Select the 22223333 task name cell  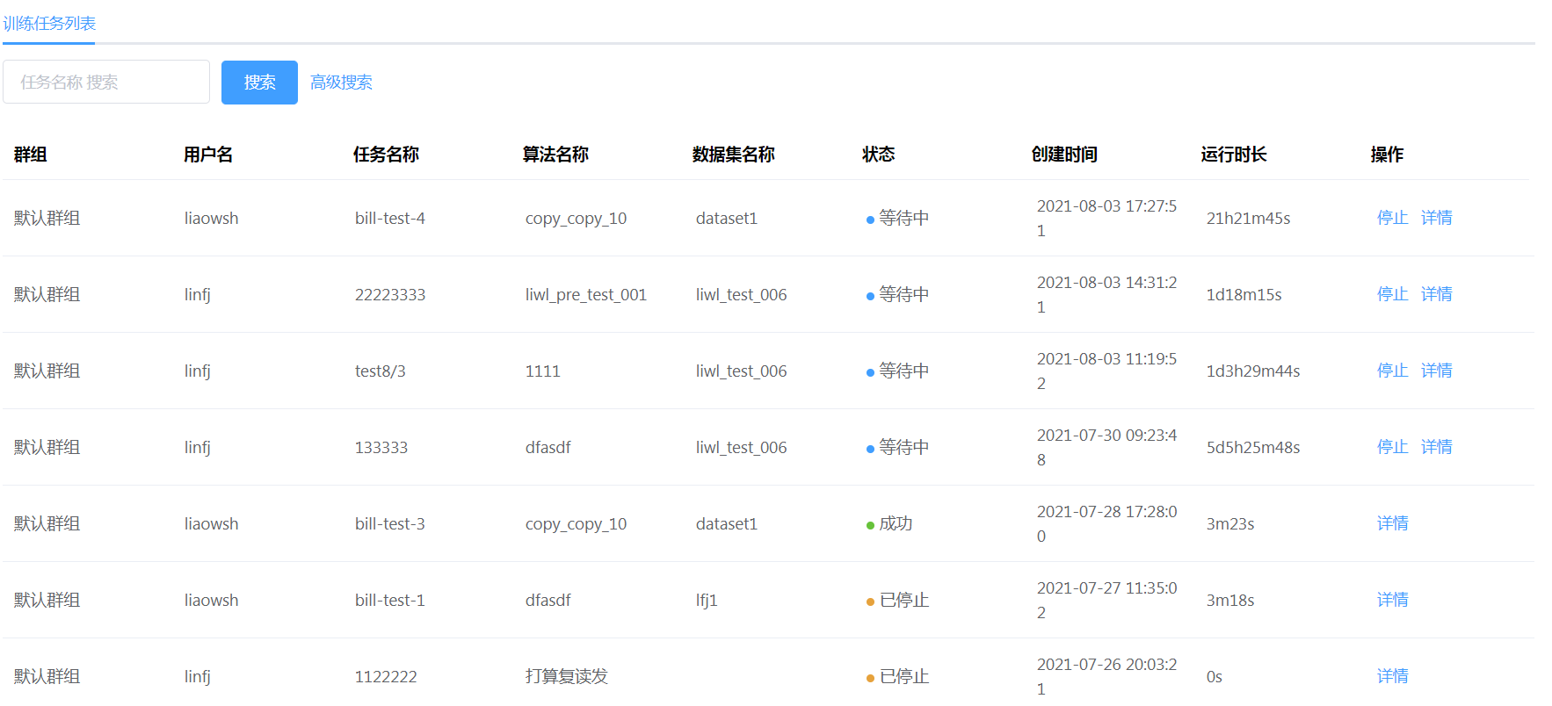[390, 294]
